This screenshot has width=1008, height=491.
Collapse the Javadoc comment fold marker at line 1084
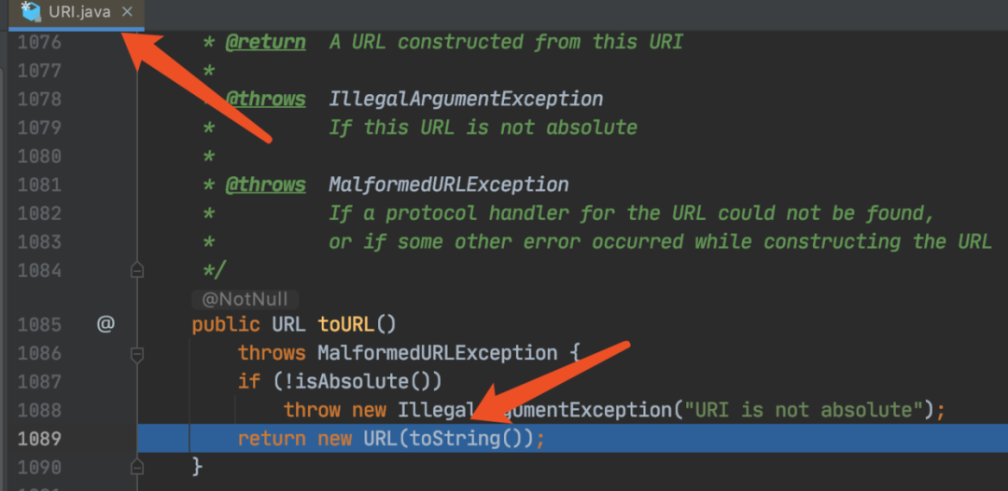click(137, 270)
